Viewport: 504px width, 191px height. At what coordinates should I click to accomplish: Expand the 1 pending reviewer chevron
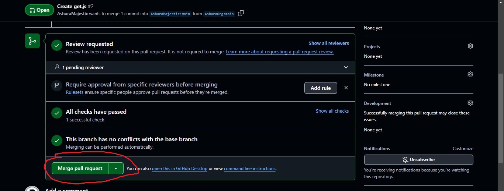pyautogui.click(x=346, y=67)
